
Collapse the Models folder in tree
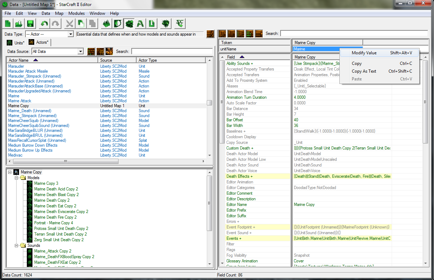[17, 178]
